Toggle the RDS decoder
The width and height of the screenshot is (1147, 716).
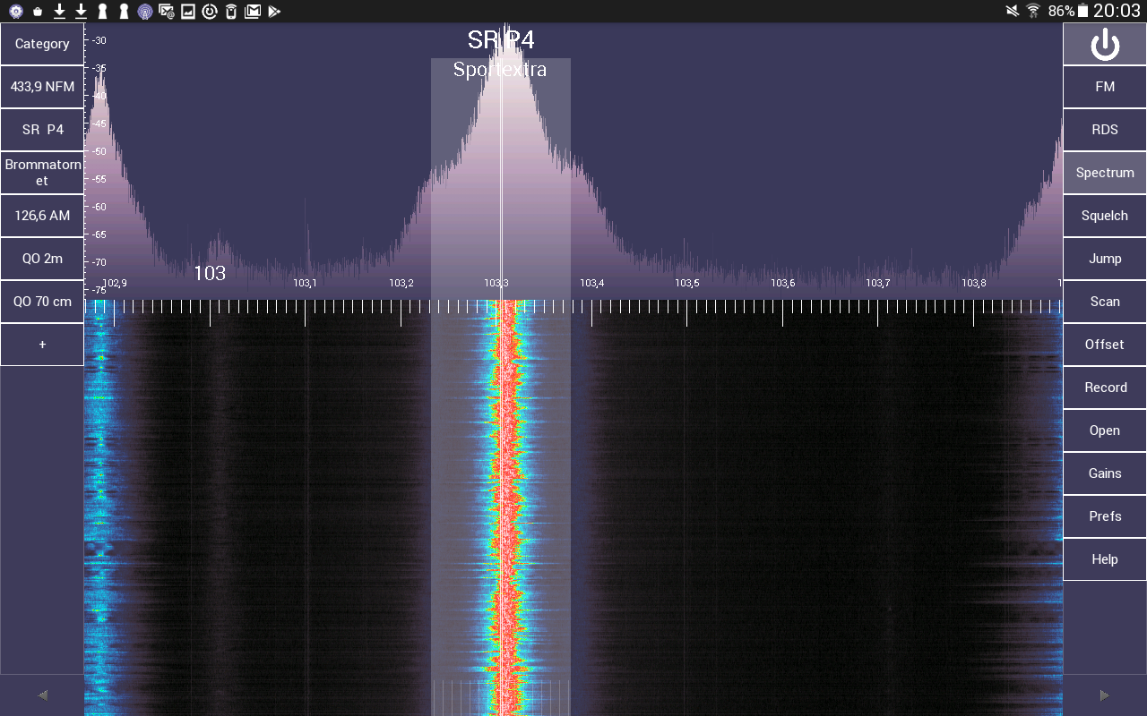coord(1105,130)
